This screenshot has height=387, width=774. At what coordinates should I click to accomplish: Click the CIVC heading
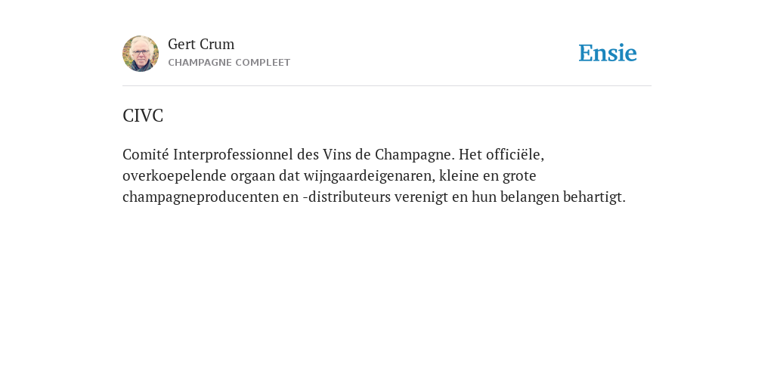(x=143, y=116)
